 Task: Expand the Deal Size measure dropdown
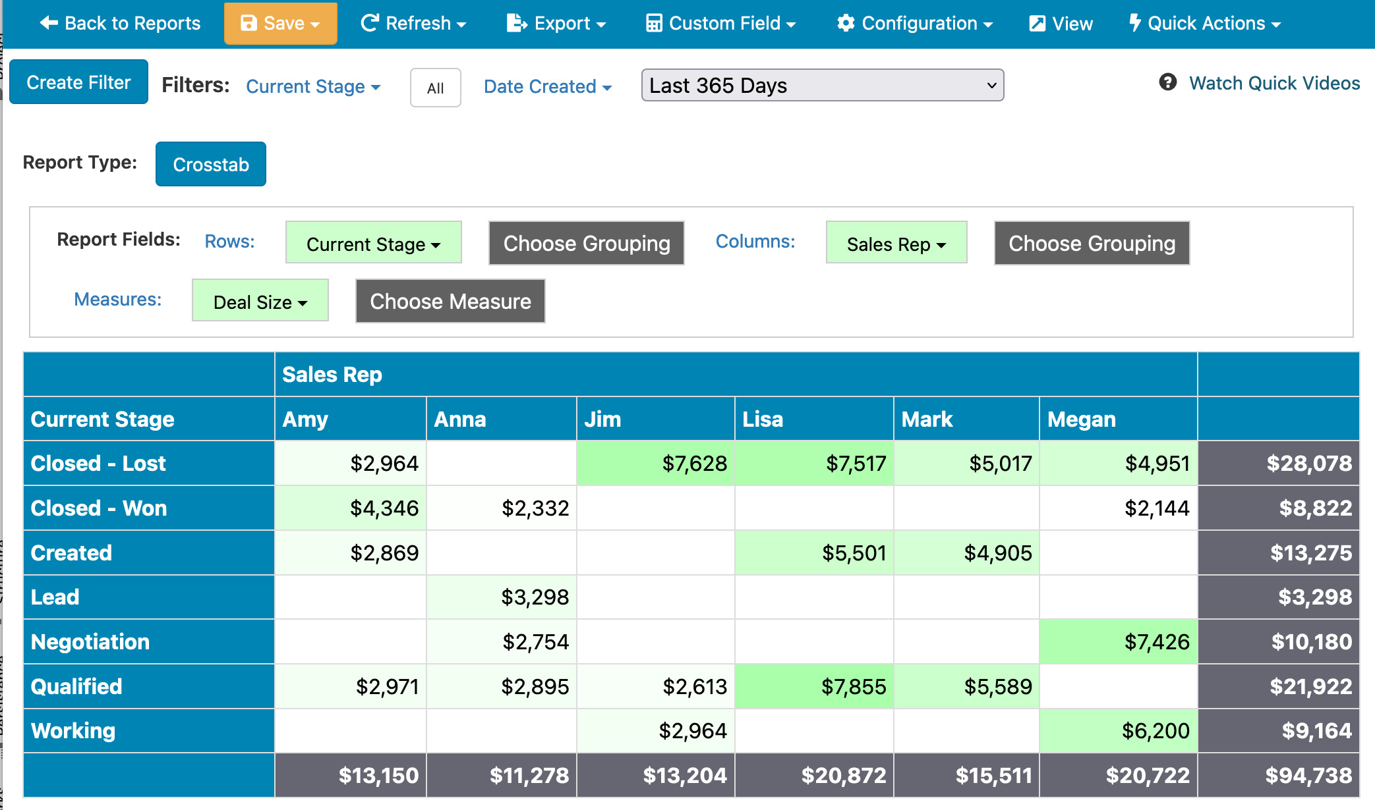pyautogui.click(x=260, y=302)
